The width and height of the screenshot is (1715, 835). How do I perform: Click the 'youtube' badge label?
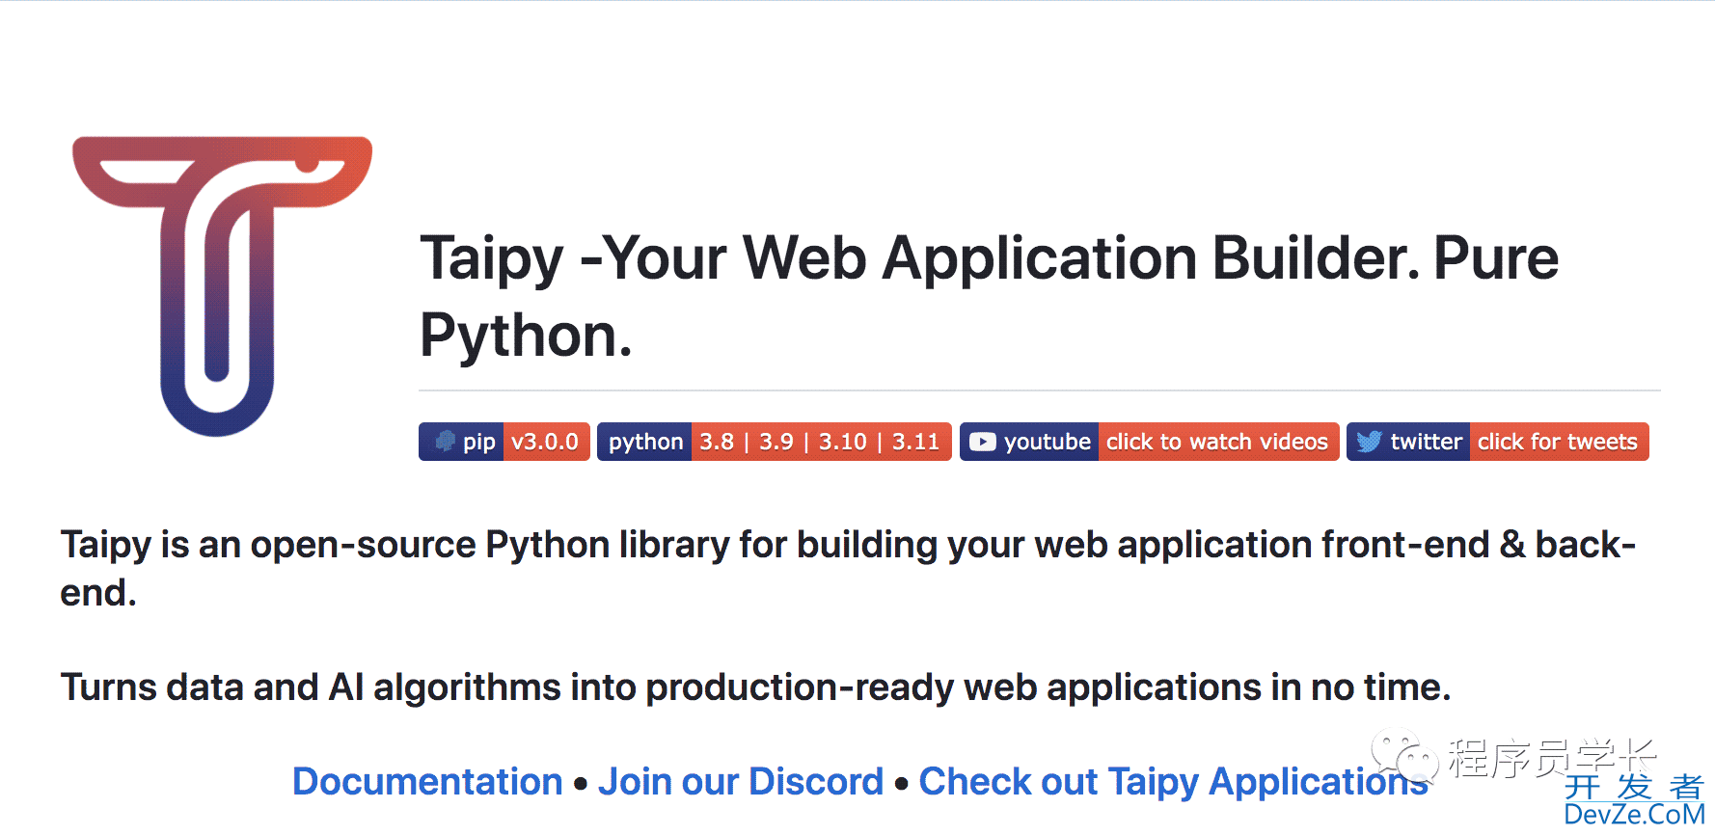[1048, 442]
